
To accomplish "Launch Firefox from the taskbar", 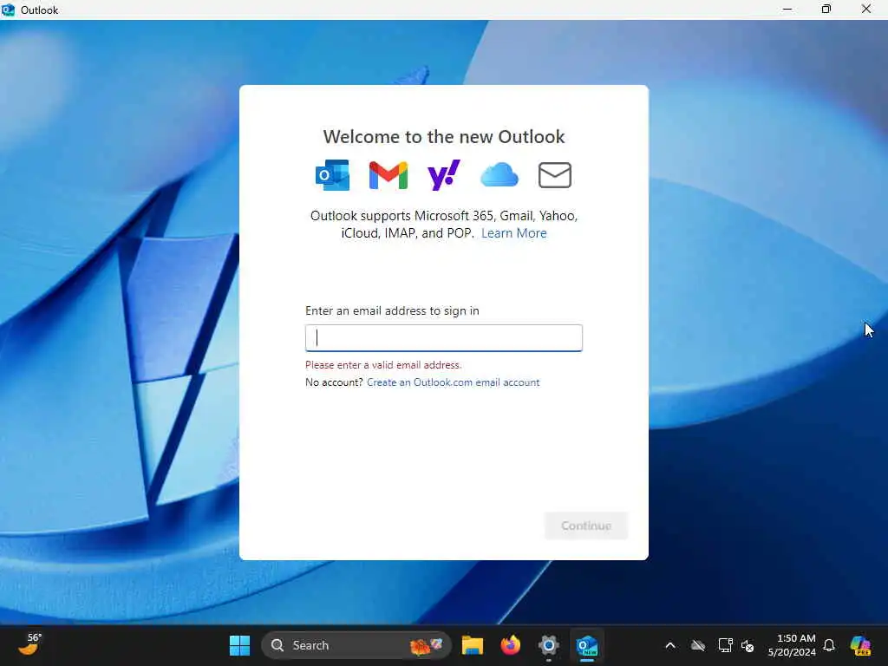I will click(x=510, y=645).
